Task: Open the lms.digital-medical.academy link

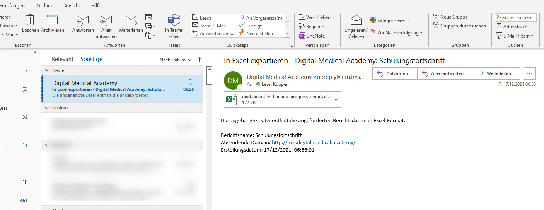Action: tap(314, 142)
